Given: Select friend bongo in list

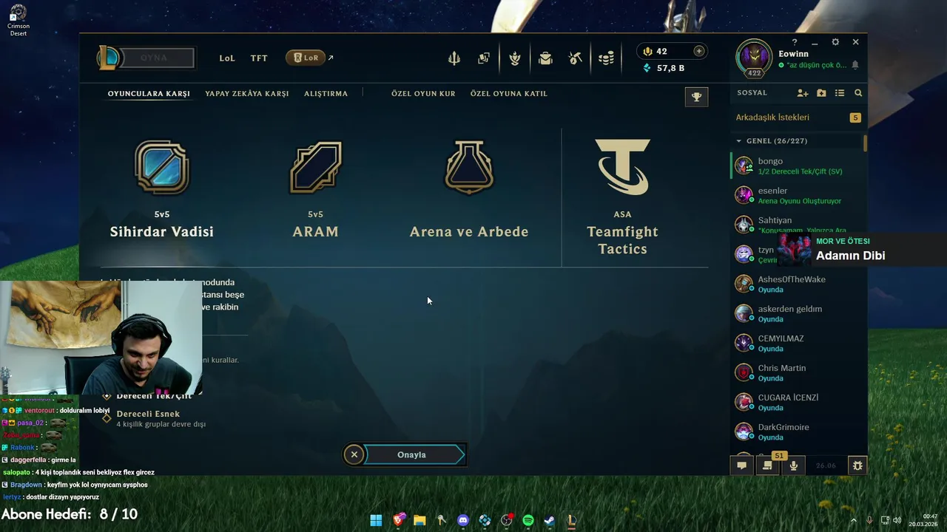Looking at the screenshot, I should [x=797, y=166].
